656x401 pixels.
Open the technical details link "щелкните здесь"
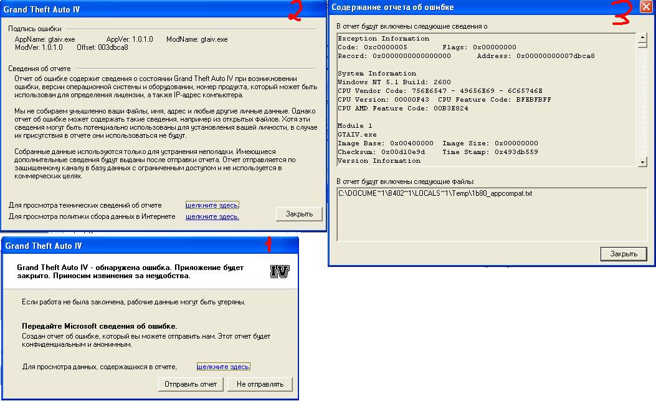tap(212, 205)
